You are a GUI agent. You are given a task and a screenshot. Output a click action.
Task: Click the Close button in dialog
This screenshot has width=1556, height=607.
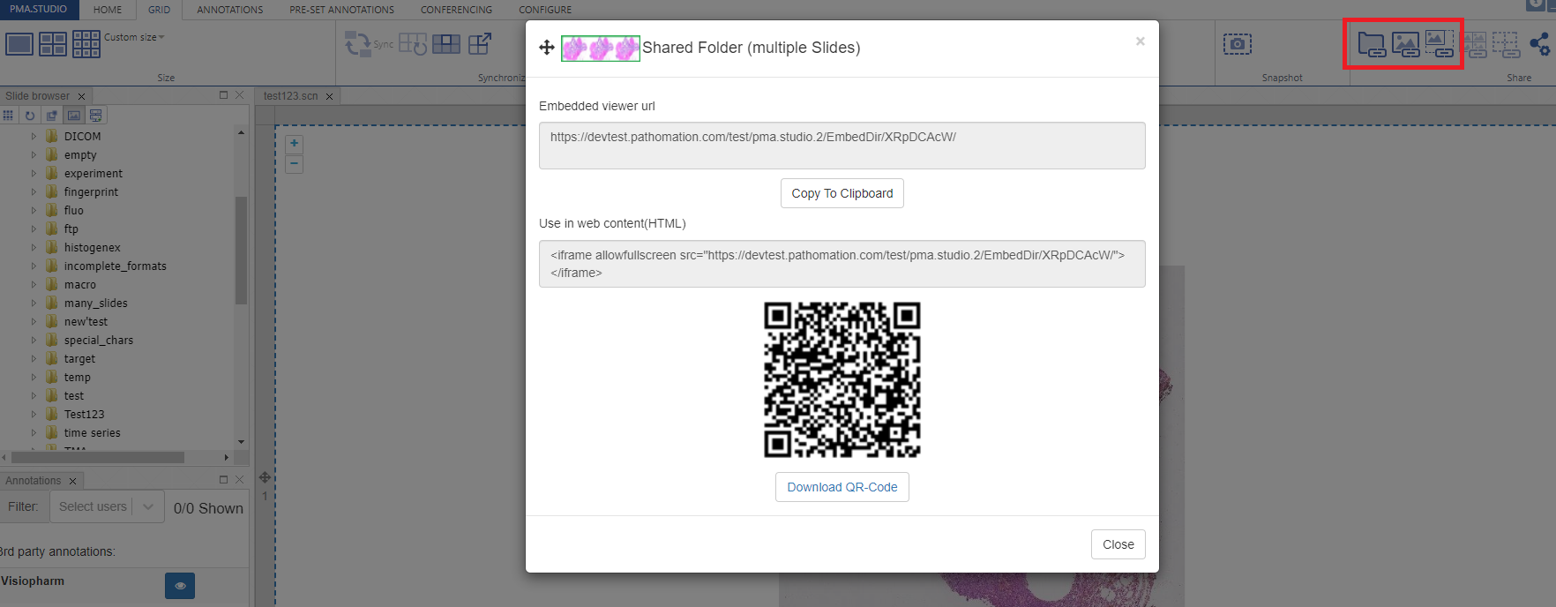pyautogui.click(x=1118, y=544)
